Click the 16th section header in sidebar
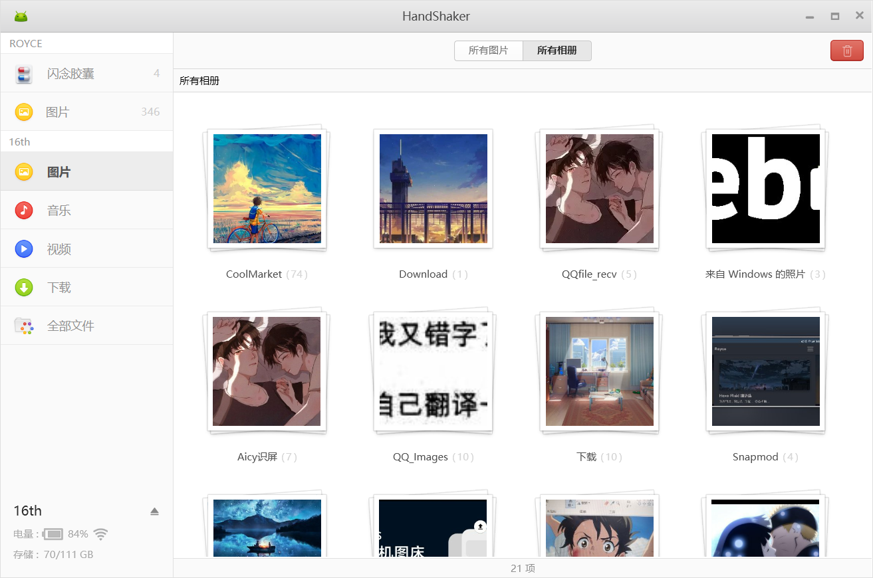 [x=20, y=142]
